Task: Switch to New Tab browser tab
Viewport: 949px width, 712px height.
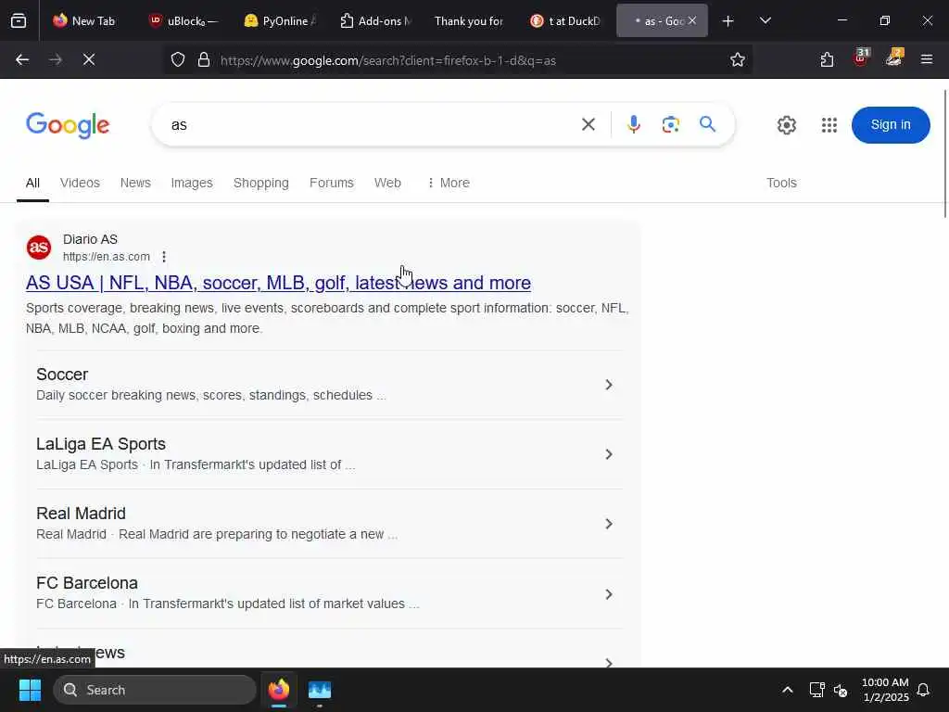Action: pos(84,21)
